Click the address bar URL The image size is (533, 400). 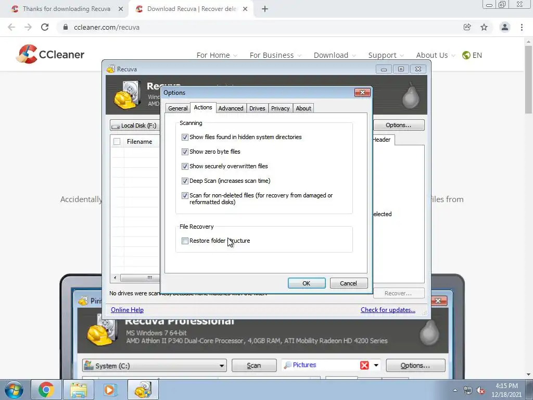click(x=107, y=27)
